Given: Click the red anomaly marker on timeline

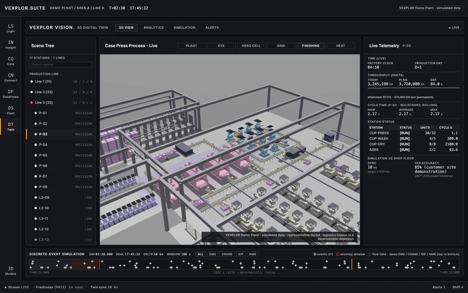Looking at the screenshot, I should point(99,265).
